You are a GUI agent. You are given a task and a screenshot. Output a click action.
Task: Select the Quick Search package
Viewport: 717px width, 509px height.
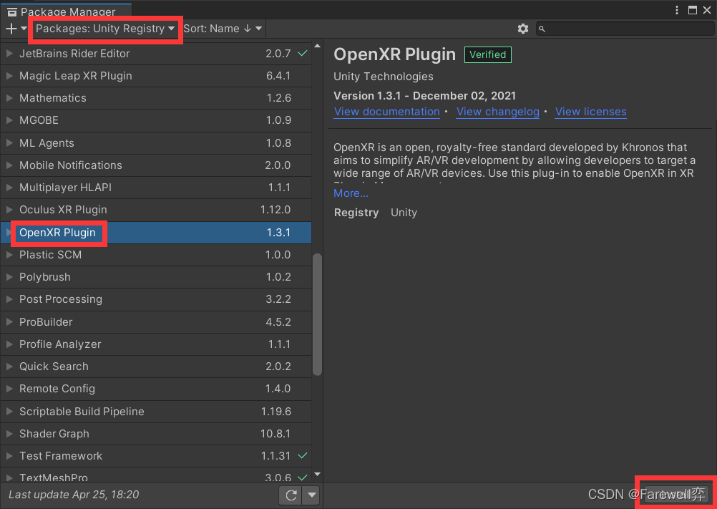tap(155, 367)
